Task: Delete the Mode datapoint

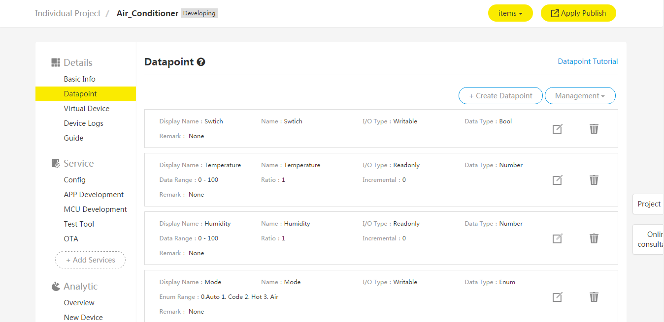Action: click(594, 297)
